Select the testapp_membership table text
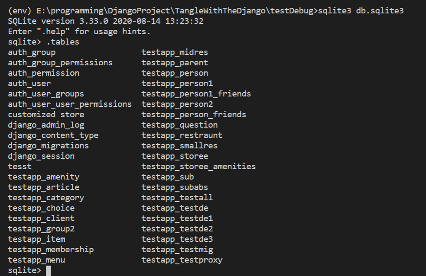 pos(51,250)
